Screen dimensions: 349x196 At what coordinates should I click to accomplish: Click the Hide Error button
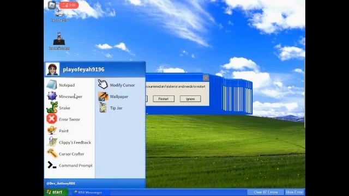[x=294, y=192]
